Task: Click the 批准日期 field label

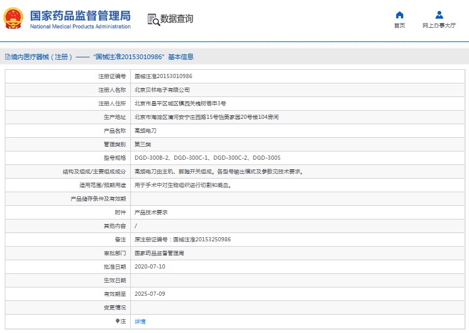Action: pyautogui.click(x=115, y=267)
